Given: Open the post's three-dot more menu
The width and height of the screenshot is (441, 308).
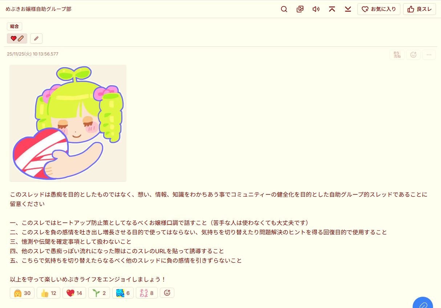Looking at the screenshot, I should click(429, 55).
